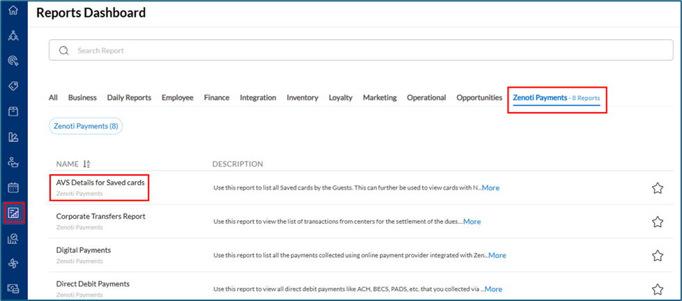Switch to the All tab
This screenshot has width=682, height=301.
53,98
